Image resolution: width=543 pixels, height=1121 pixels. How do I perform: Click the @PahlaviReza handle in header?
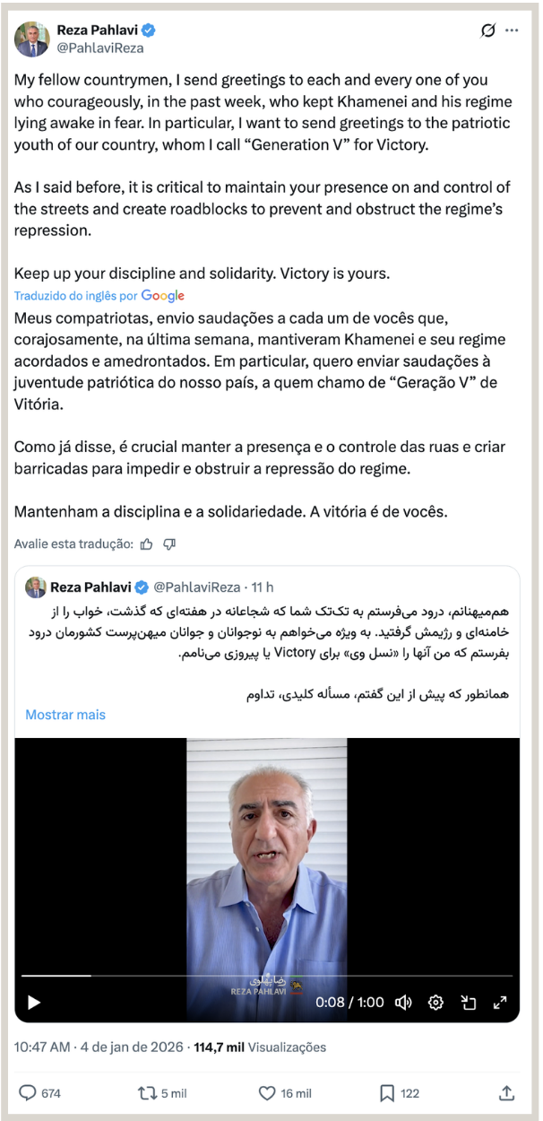point(100,48)
